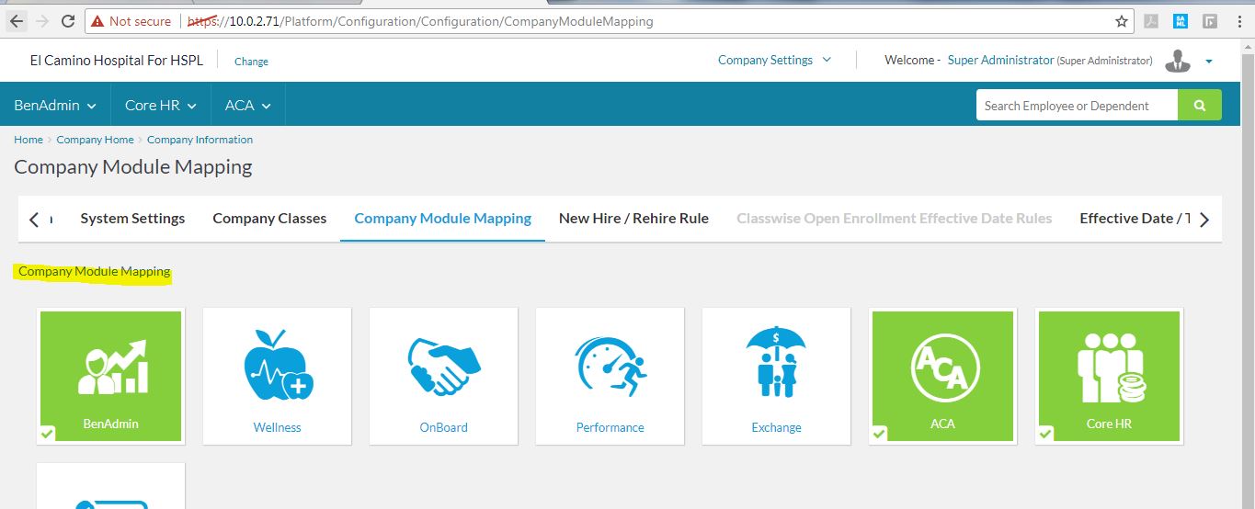Uncheck the ACA module tile
The image size is (1255, 509).
942,376
